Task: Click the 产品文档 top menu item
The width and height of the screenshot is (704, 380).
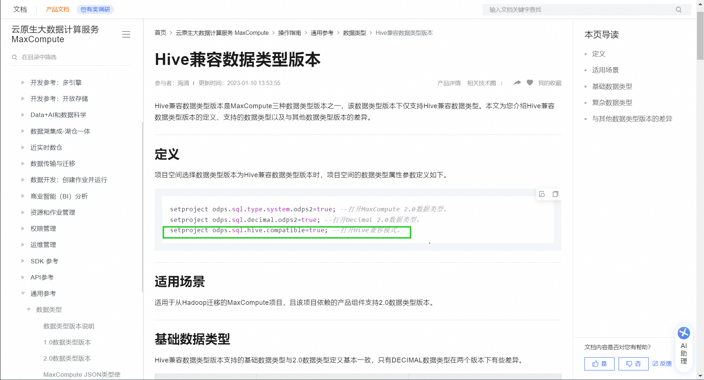Action: pos(58,10)
